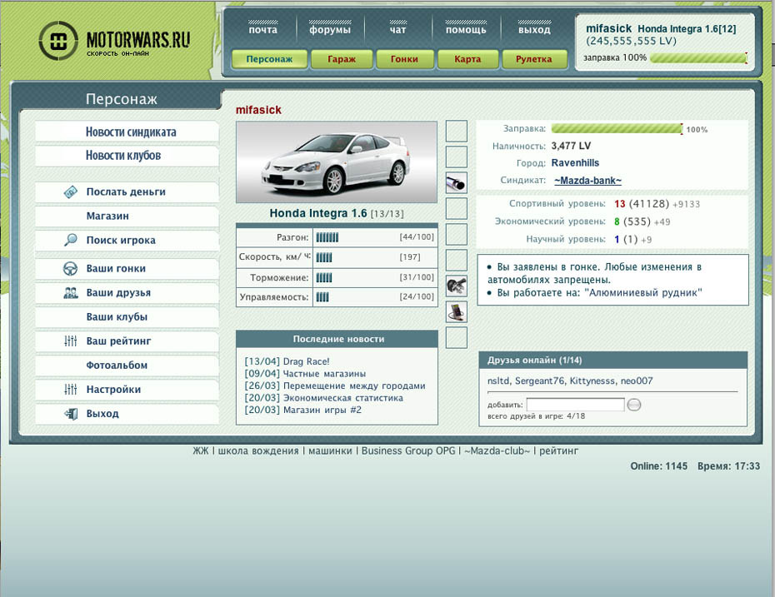Open Ваши друзья sidebar item
The image size is (775, 597).
[127, 293]
